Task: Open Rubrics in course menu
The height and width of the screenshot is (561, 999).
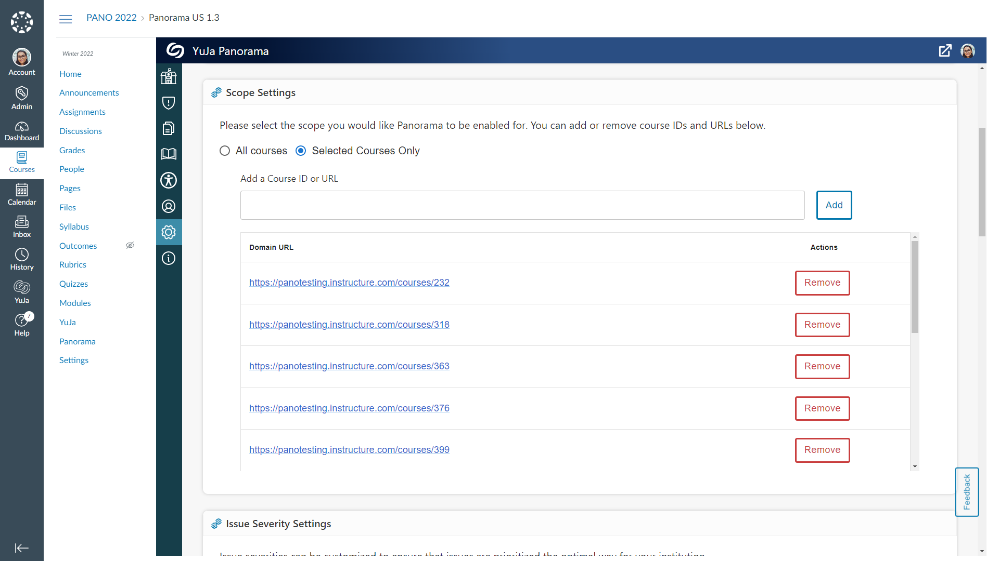Action: click(73, 264)
